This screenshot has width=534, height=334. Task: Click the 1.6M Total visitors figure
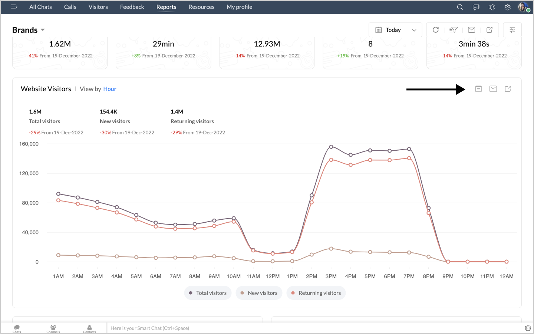click(35, 112)
